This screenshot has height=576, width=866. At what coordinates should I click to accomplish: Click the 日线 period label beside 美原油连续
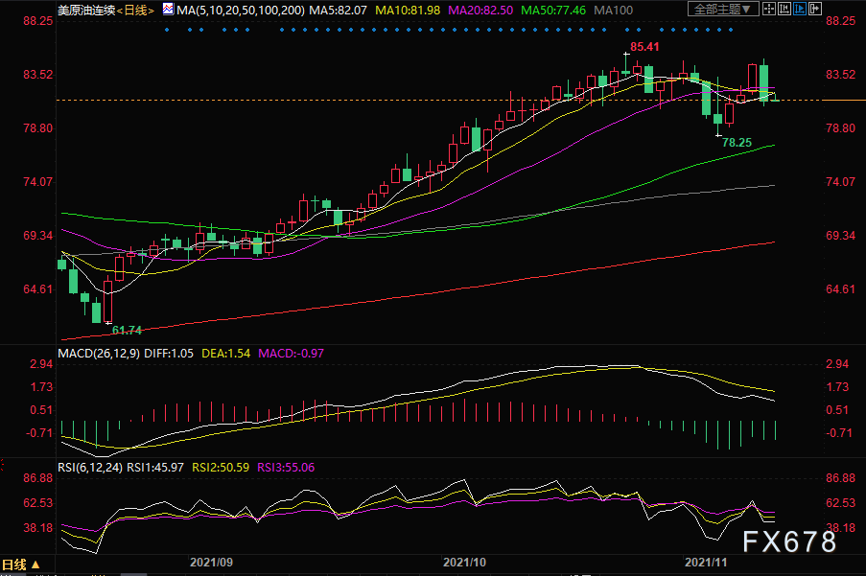pyautogui.click(x=135, y=10)
